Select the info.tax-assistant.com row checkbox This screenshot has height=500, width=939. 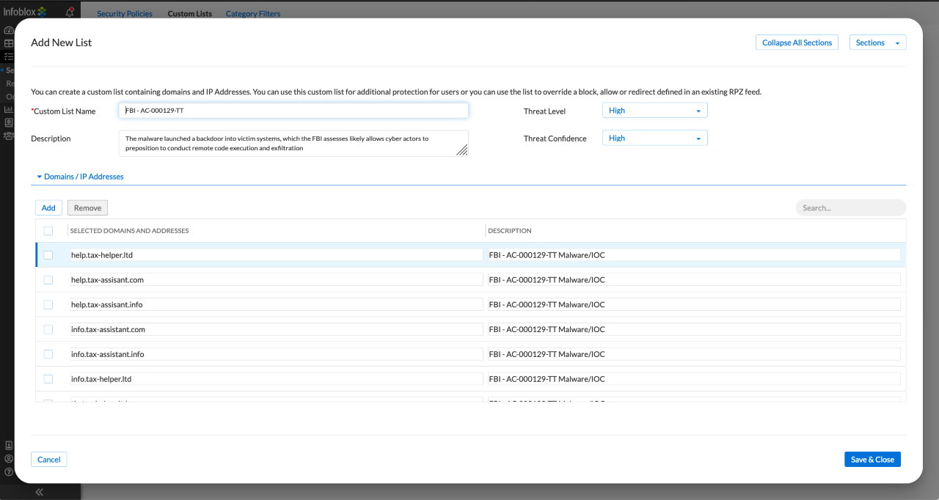click(48, 330)
